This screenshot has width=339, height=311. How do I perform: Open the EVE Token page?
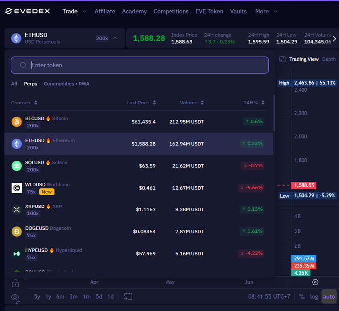(x=209, y=11)
